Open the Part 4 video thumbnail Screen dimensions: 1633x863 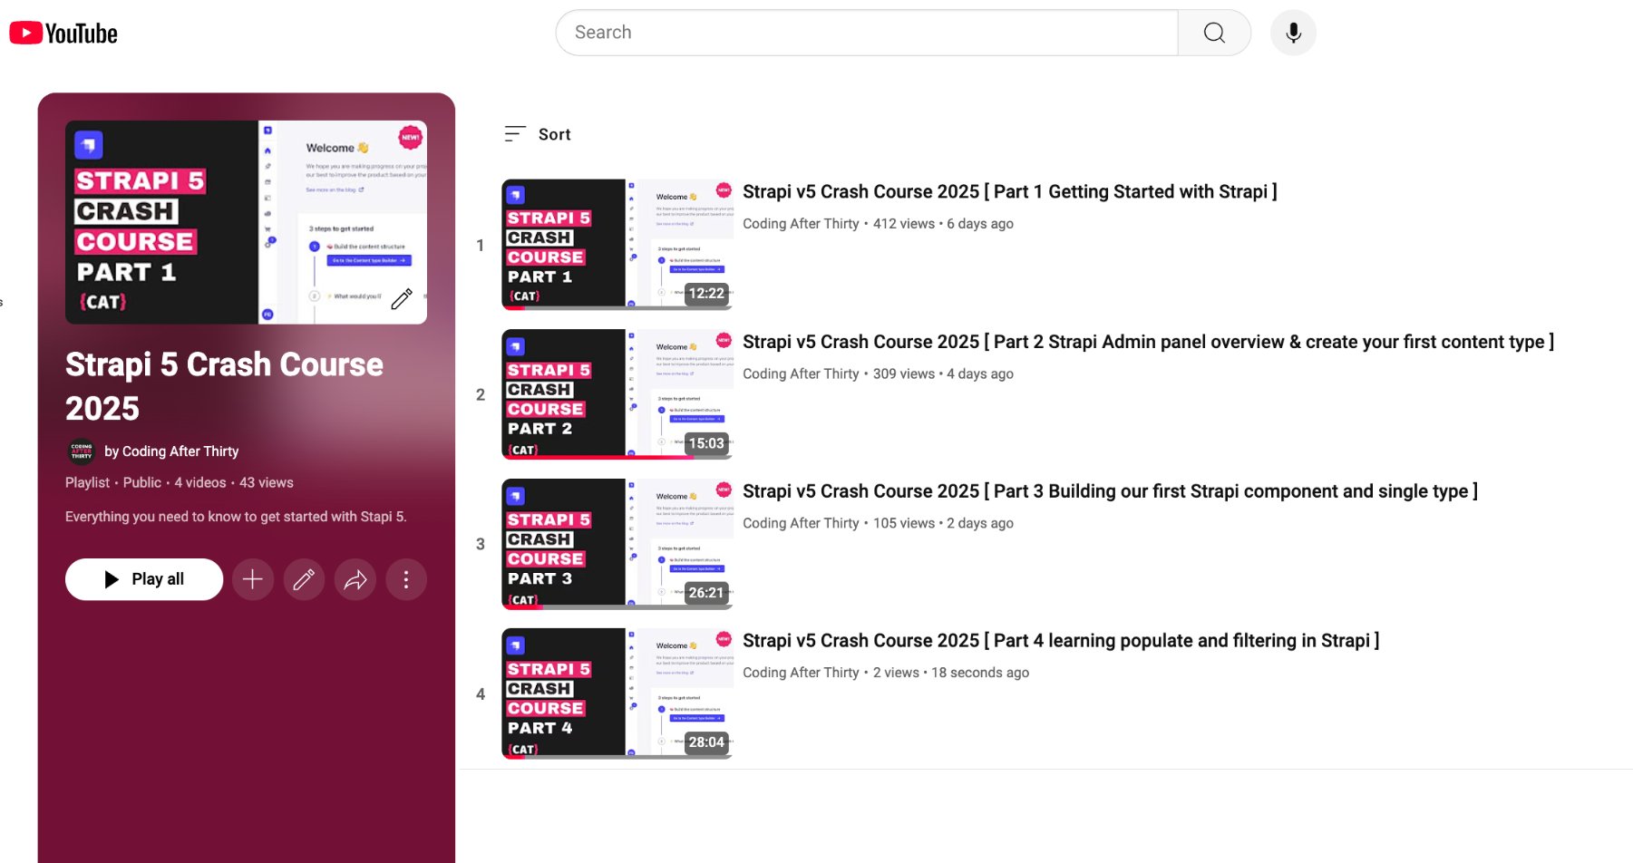coord(617,693)
